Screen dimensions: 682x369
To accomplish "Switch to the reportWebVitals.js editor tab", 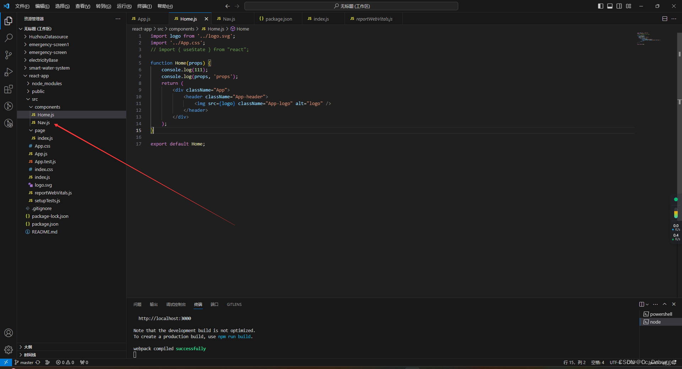I will [x=373, y=19].
